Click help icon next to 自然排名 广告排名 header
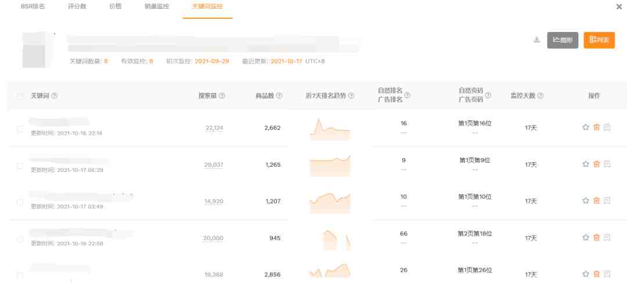The width and height of the screenshot is (627, 283). click(407, 96)
